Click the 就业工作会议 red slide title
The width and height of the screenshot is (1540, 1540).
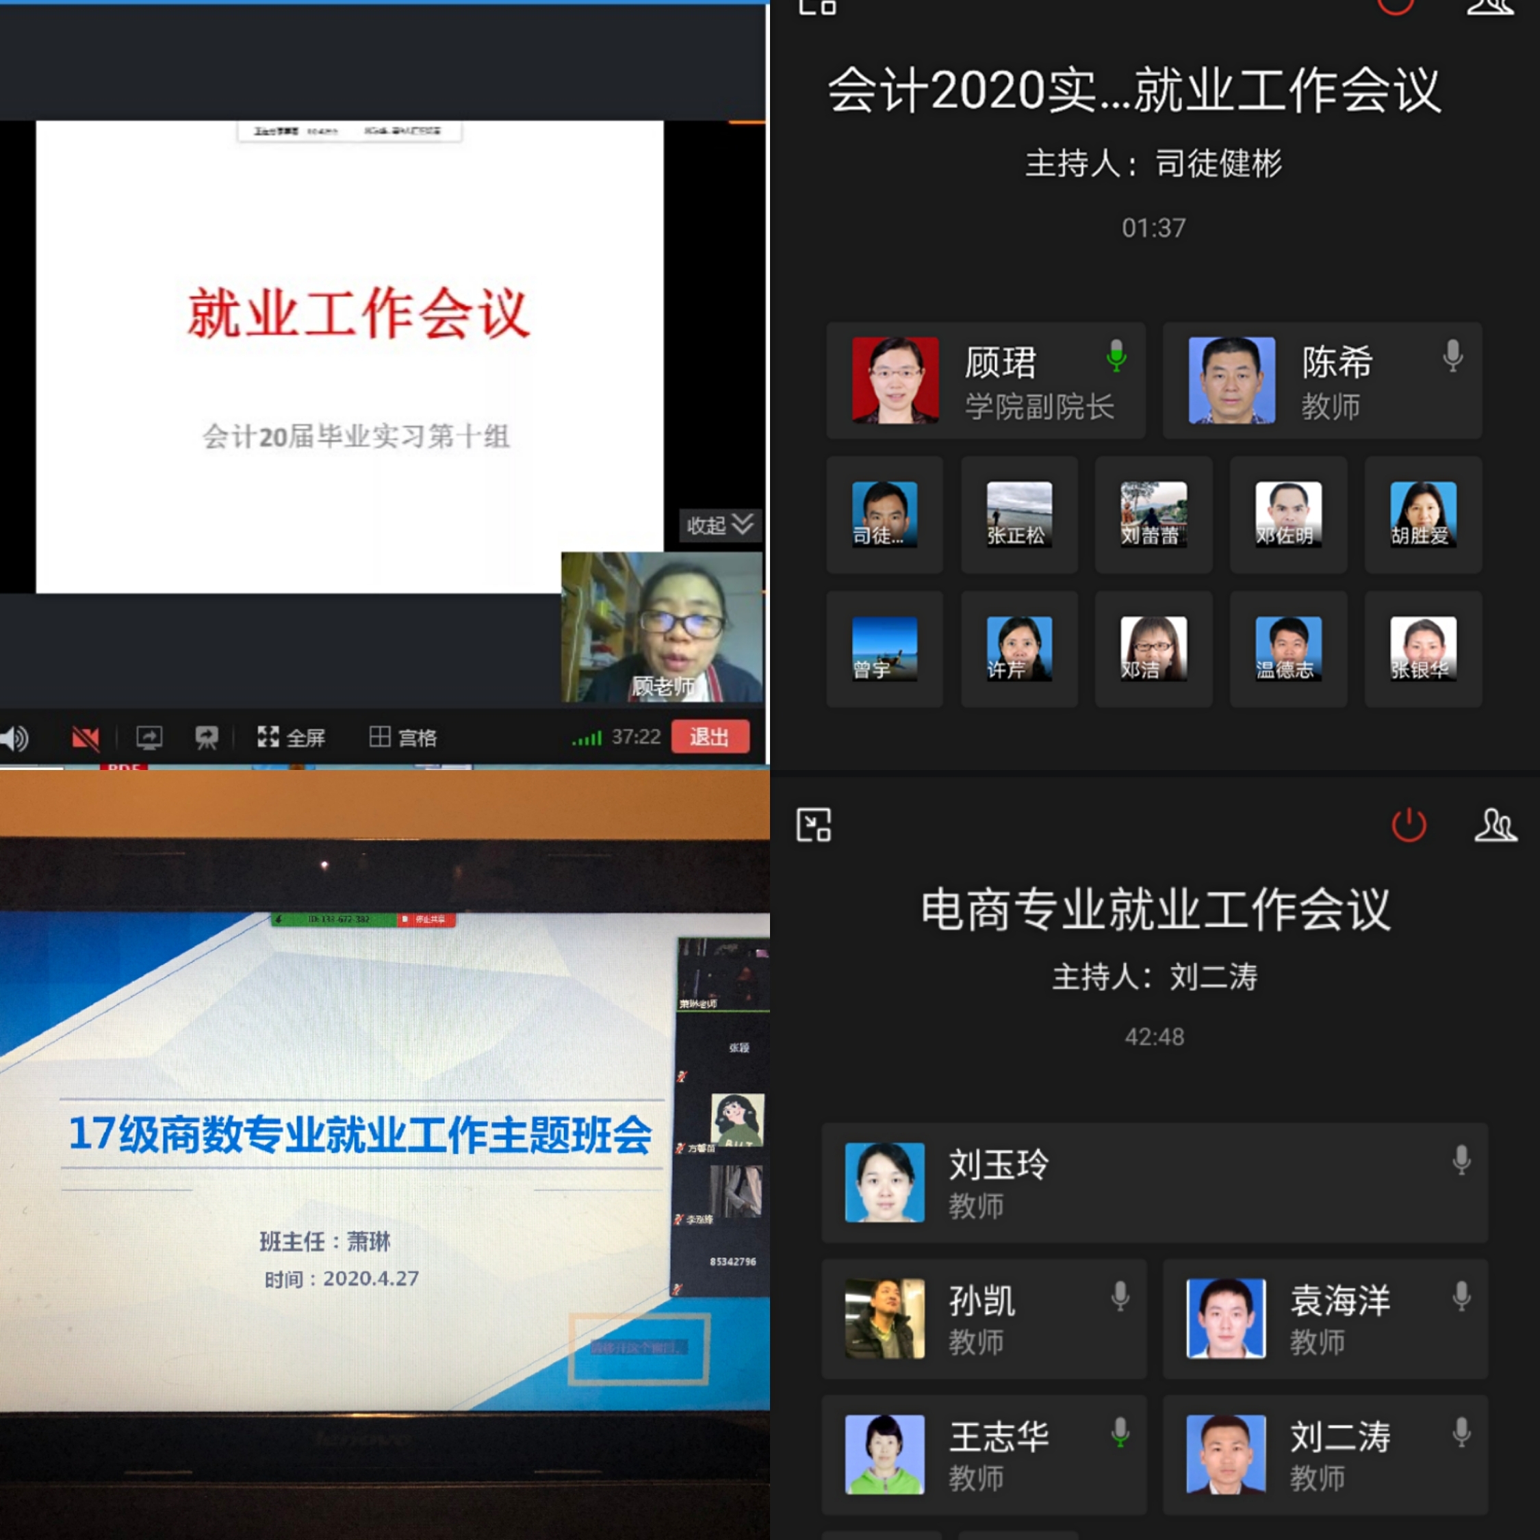pos(359,313)
